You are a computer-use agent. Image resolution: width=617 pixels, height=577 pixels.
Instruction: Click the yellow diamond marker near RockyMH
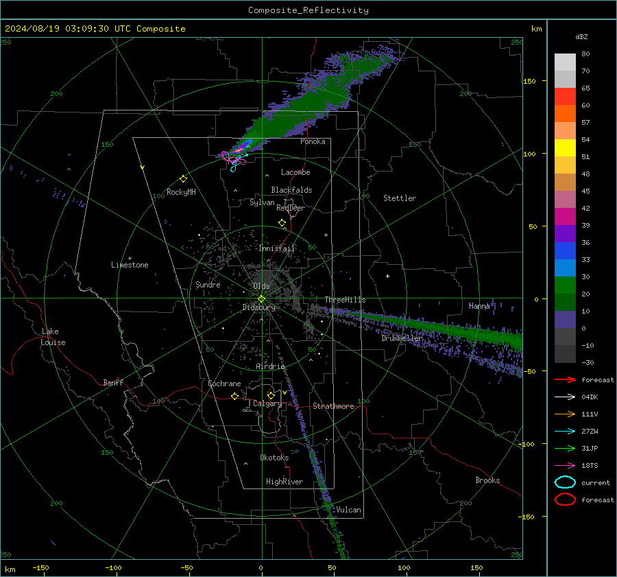click(x=183, y=179)
